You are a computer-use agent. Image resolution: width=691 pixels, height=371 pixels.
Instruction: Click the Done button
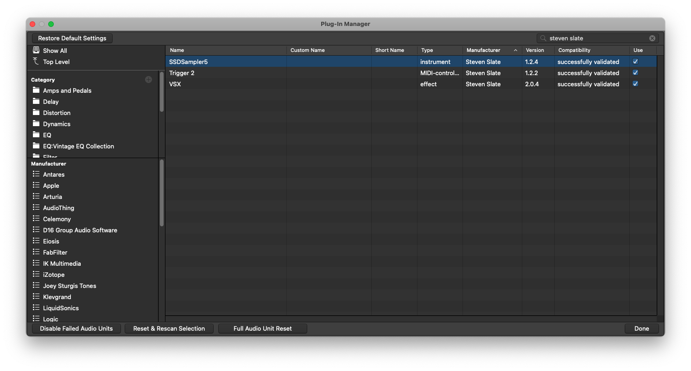pos(641,328)
